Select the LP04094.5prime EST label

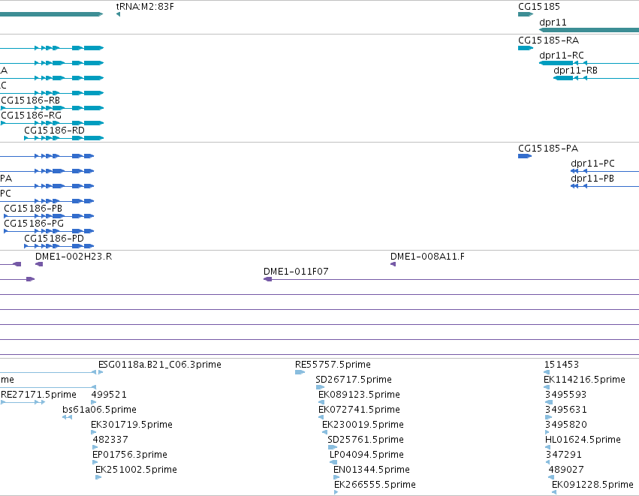366,455
